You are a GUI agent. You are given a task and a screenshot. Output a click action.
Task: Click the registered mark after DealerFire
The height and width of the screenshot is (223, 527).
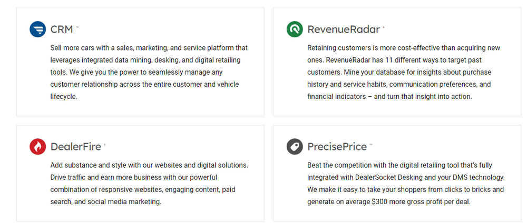tap(105, 144)
